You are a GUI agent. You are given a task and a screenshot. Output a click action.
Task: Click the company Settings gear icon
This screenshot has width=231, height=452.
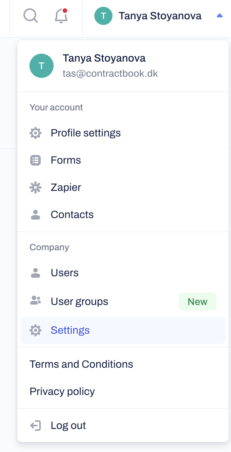point(35,330)
